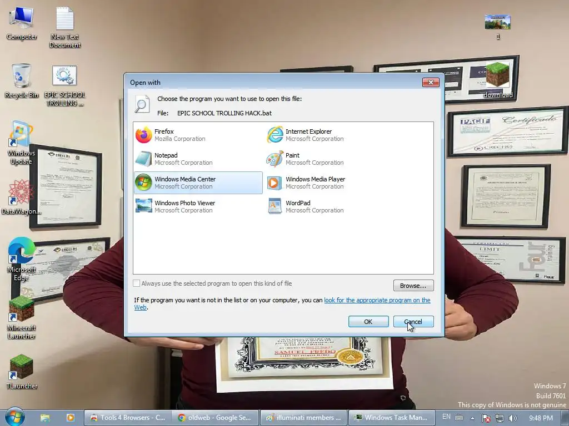Screen dimensions: 569x426
Task: Open the volume speaker tray icon
Action: click(512, 418)
